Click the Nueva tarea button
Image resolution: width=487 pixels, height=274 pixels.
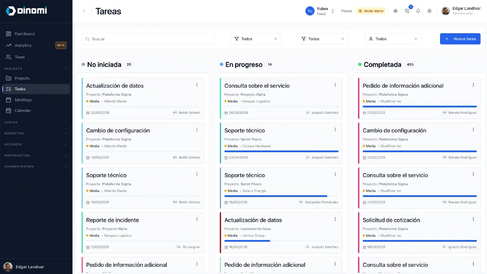pos(460,39)
